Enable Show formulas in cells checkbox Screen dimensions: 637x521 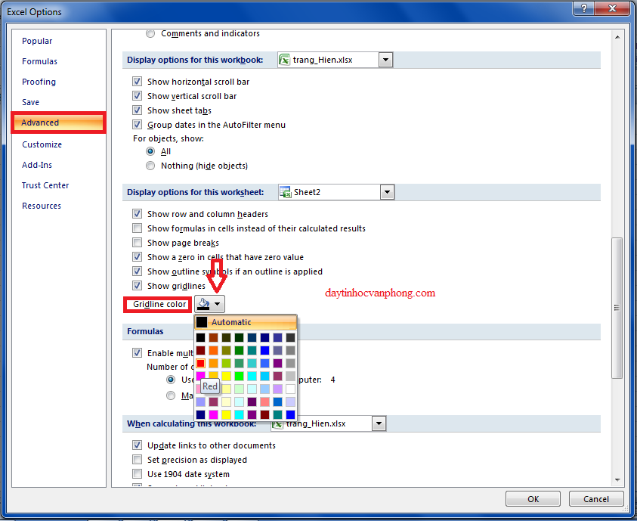tap(138, 228)
